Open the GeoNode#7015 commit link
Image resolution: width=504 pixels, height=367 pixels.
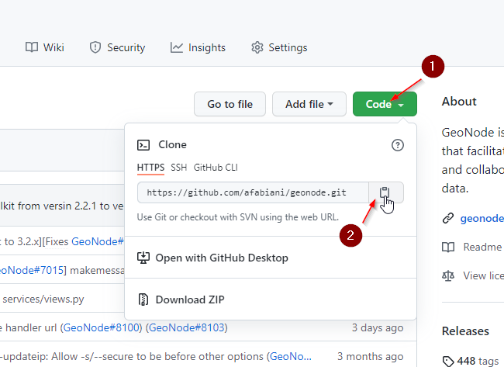[32, 270]
